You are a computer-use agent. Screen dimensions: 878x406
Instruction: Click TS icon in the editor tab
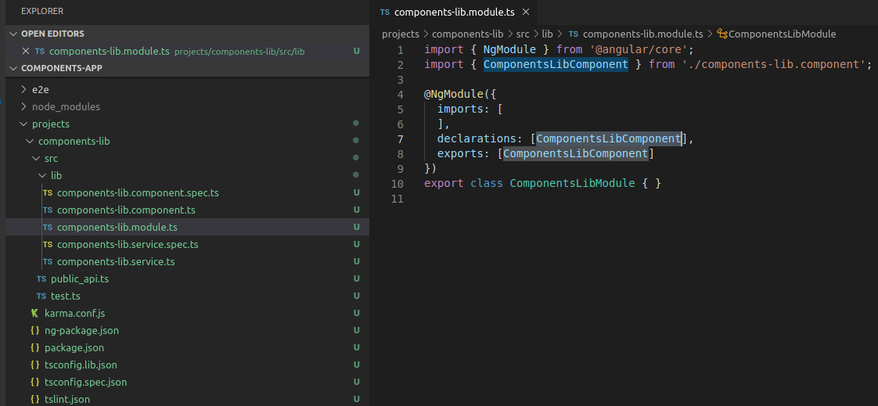[x=385, y=12]
